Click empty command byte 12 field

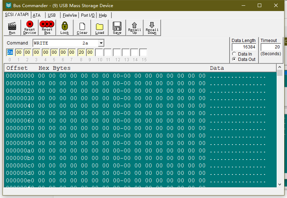click(117, 52)
